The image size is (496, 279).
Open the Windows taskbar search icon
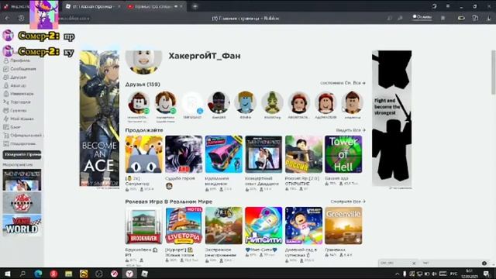pos(22,274)
